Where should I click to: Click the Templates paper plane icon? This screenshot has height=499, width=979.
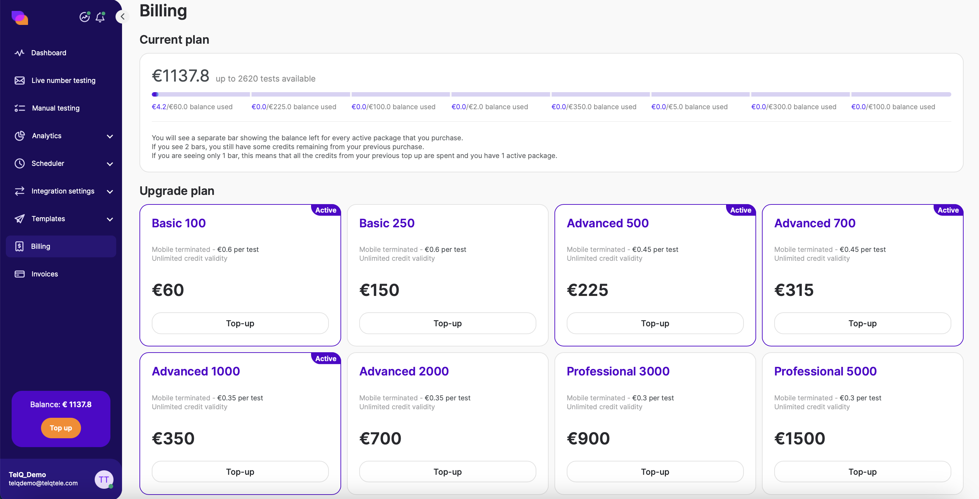19,218
